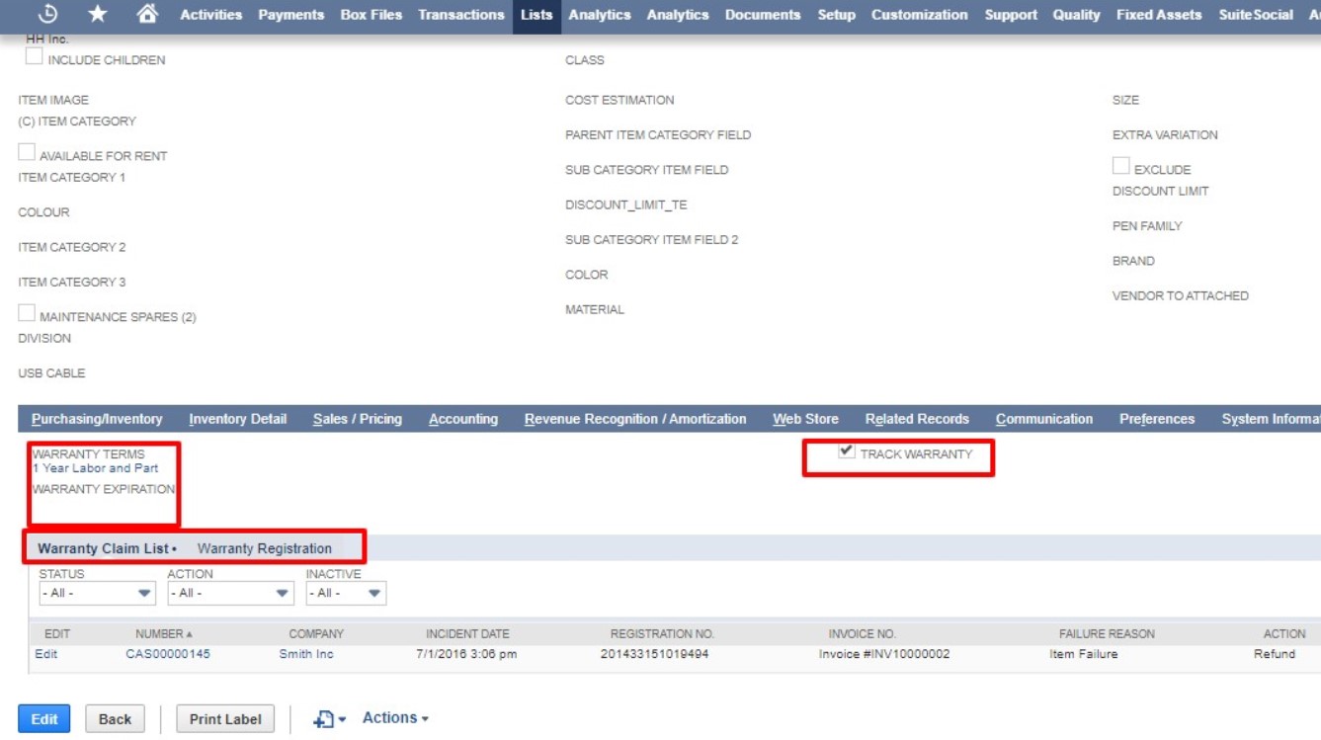Screen dimensions: 1321x740
Task: Open the recent records clock icon
Action: click(x=46, y=15)
